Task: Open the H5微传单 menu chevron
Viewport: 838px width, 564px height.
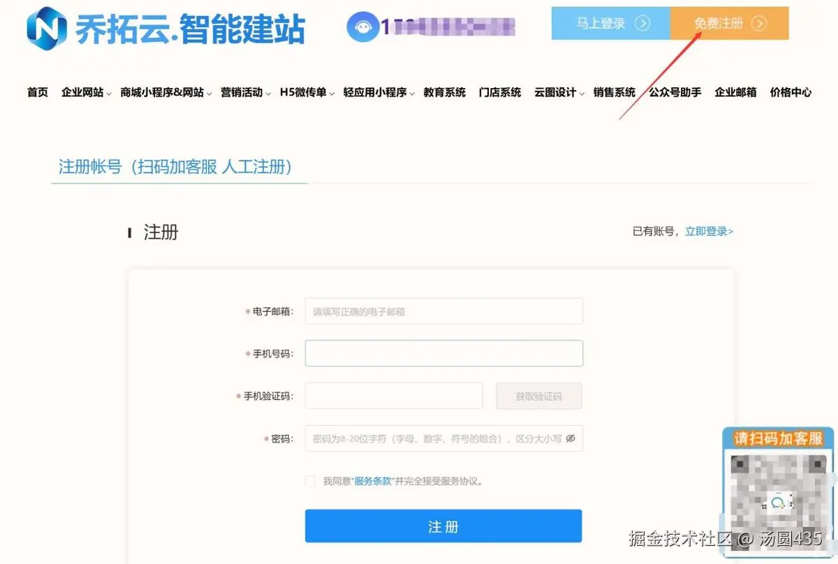Action: tap(332, 94)
